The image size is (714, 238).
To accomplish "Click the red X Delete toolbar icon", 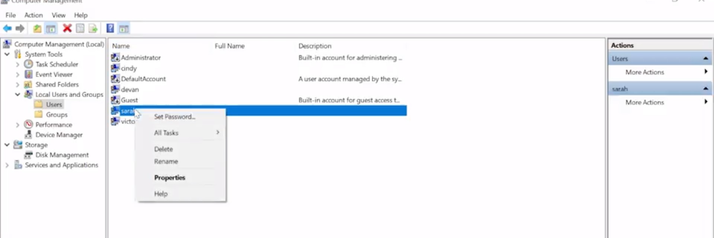I will (67, 28).
